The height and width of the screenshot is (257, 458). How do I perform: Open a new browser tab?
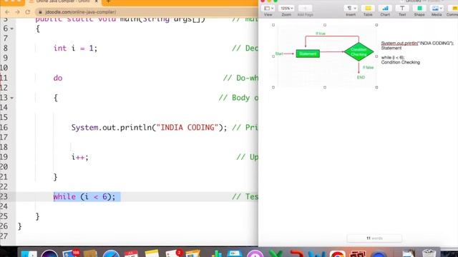[x=108, y=1]
